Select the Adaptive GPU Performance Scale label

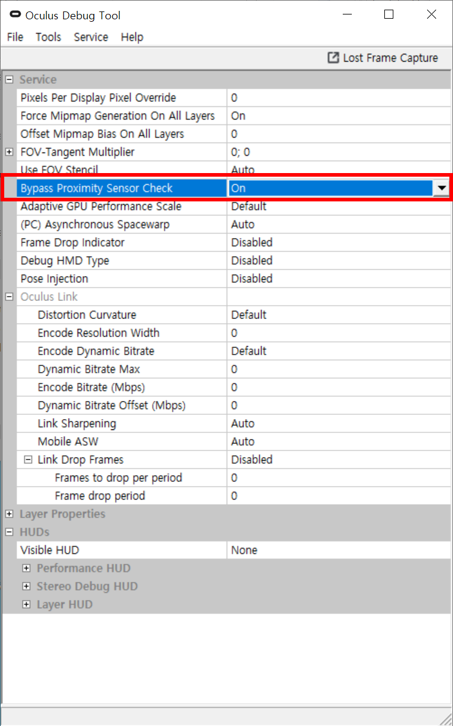click(101, 206)
